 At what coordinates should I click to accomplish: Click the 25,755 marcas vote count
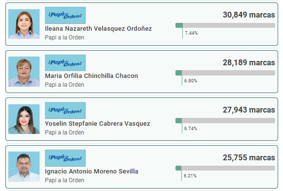pos(249,157)
